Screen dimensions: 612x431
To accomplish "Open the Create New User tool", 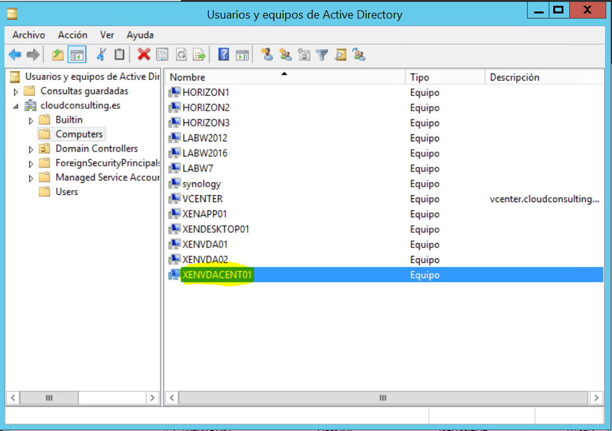I will coord(267,54).
